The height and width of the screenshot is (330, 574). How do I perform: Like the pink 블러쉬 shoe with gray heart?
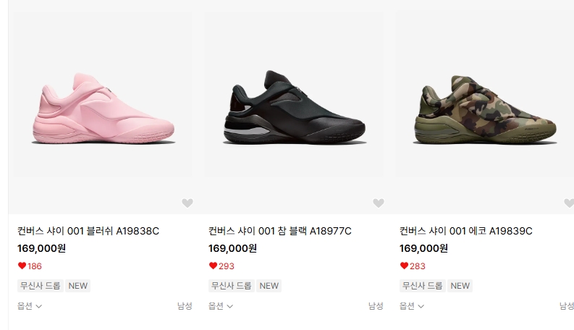(187, 203)
